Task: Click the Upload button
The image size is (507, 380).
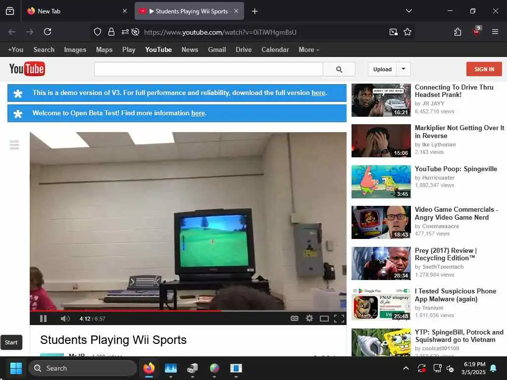Action: (382, 69)
